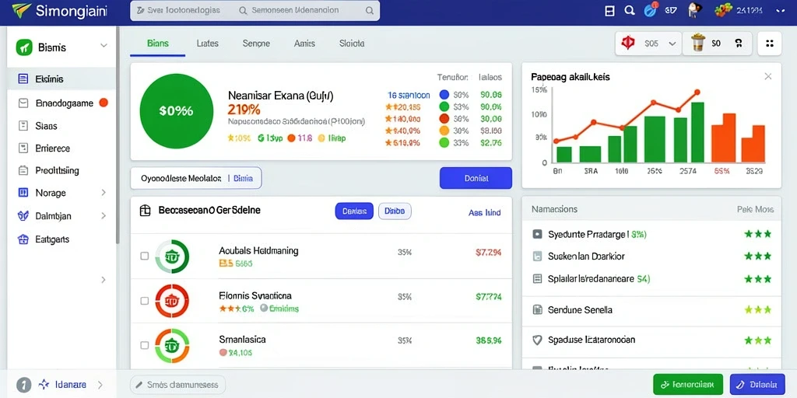Screen dimensions: 797x398
Task: Click the Ass Itind link
Action: click(x=484, y=213)
